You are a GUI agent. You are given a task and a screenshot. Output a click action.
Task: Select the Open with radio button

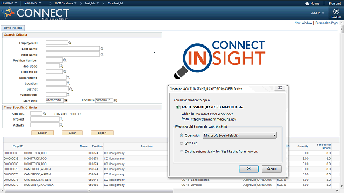point(181,136)
